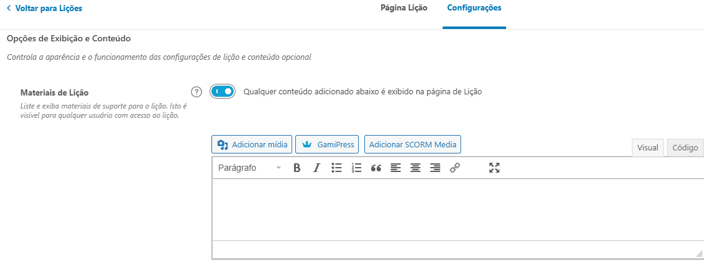Switch editor to Código tab

[685, 147]
